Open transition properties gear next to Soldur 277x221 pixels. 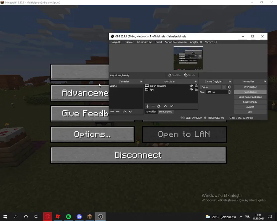229,87
